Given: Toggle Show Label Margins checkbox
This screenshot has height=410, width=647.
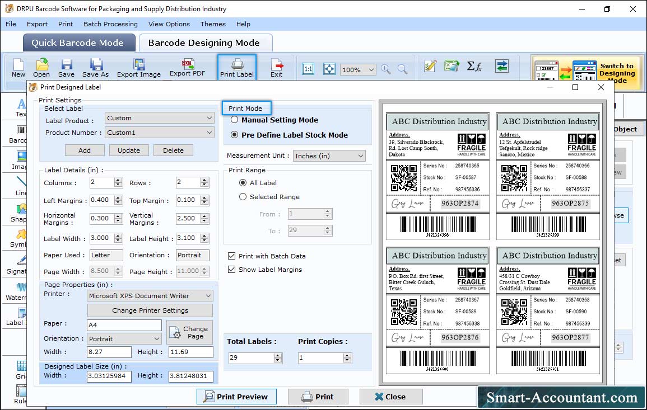Looking at the screenshot, I should [231, 270].
